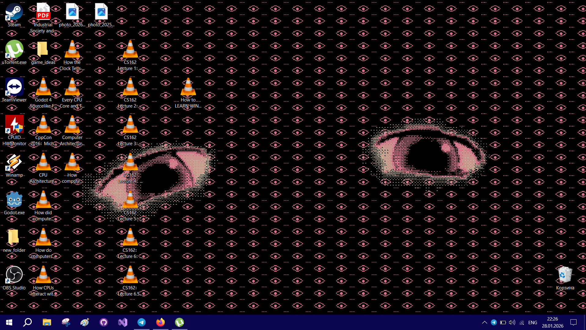Open the Firefox taskbar button

click(161, 322)
